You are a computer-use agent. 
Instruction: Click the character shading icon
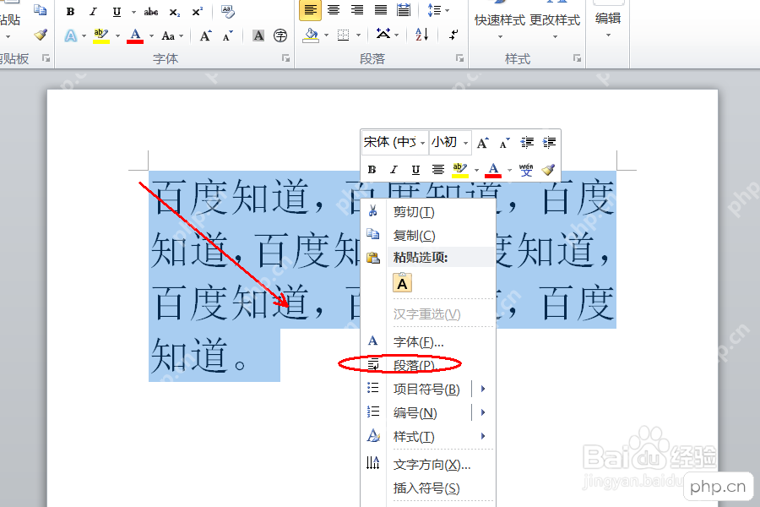coord(259,35)
